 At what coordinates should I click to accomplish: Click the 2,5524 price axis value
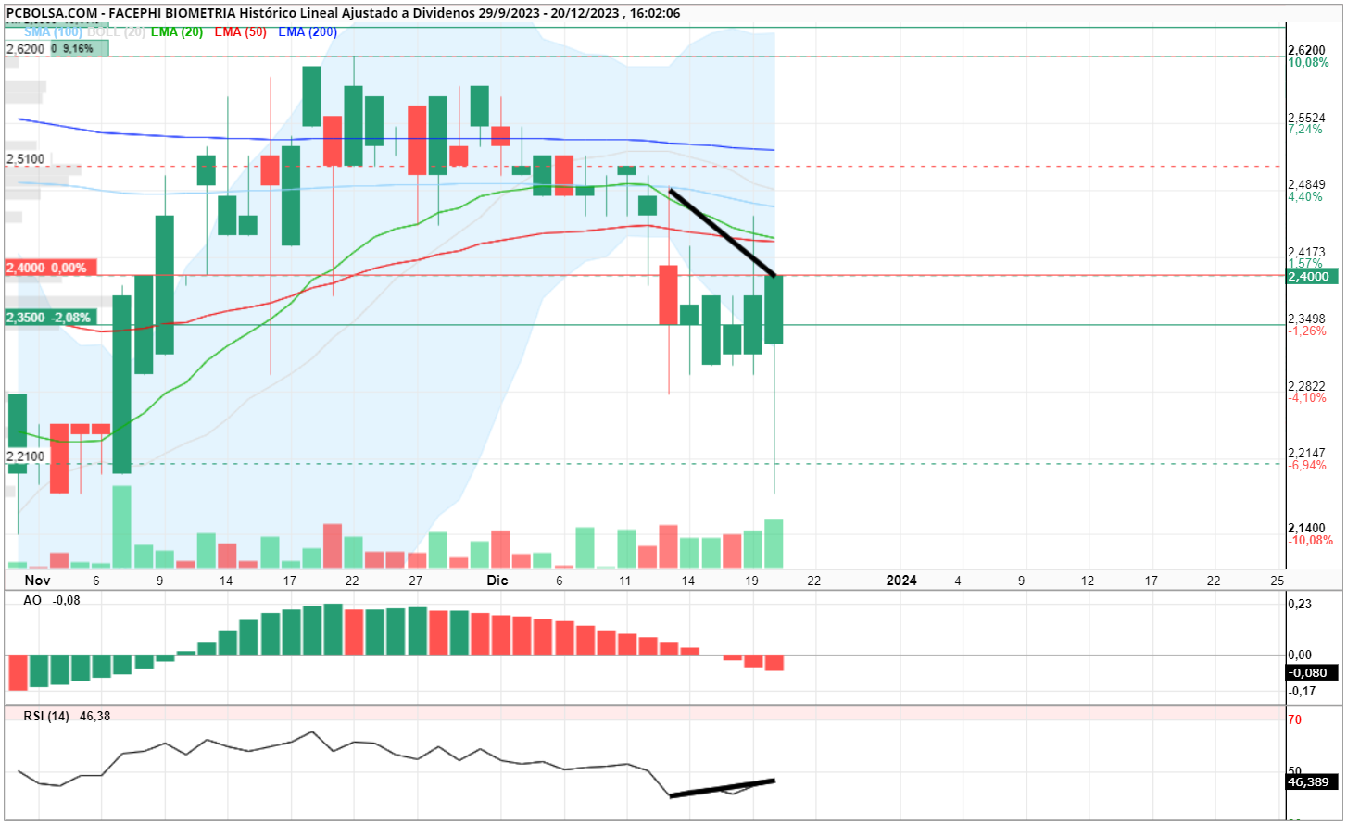1306,118
